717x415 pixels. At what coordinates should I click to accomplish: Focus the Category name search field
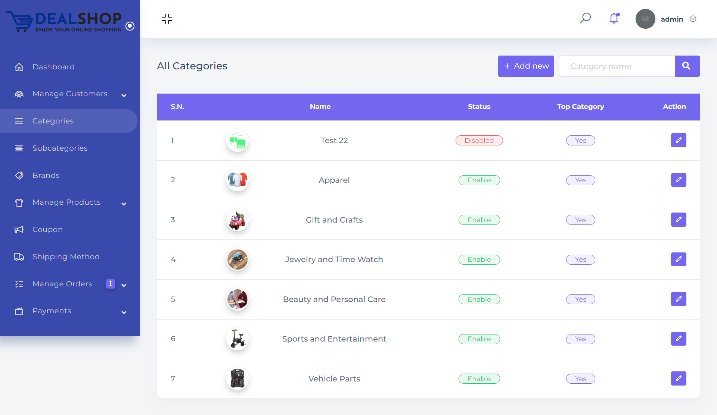[x=617, y=66]
